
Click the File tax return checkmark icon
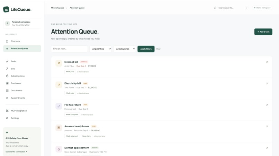coord(59,106)
